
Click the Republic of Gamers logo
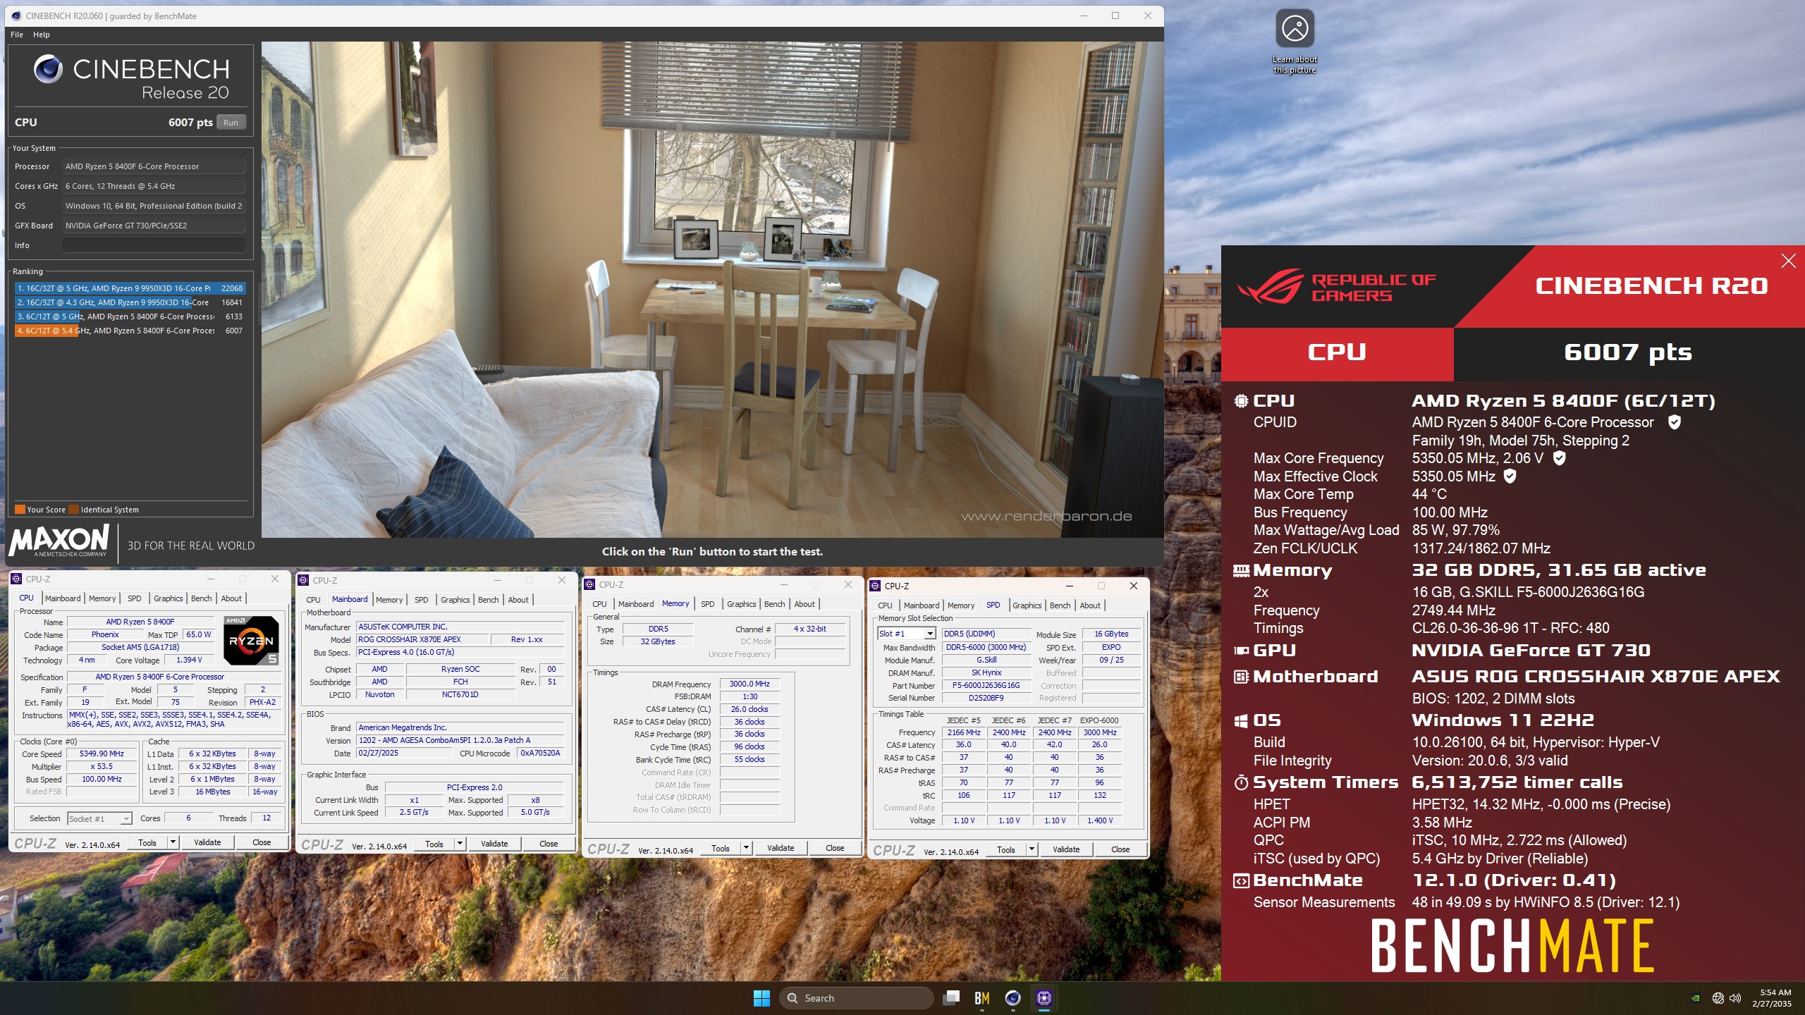1338,288
